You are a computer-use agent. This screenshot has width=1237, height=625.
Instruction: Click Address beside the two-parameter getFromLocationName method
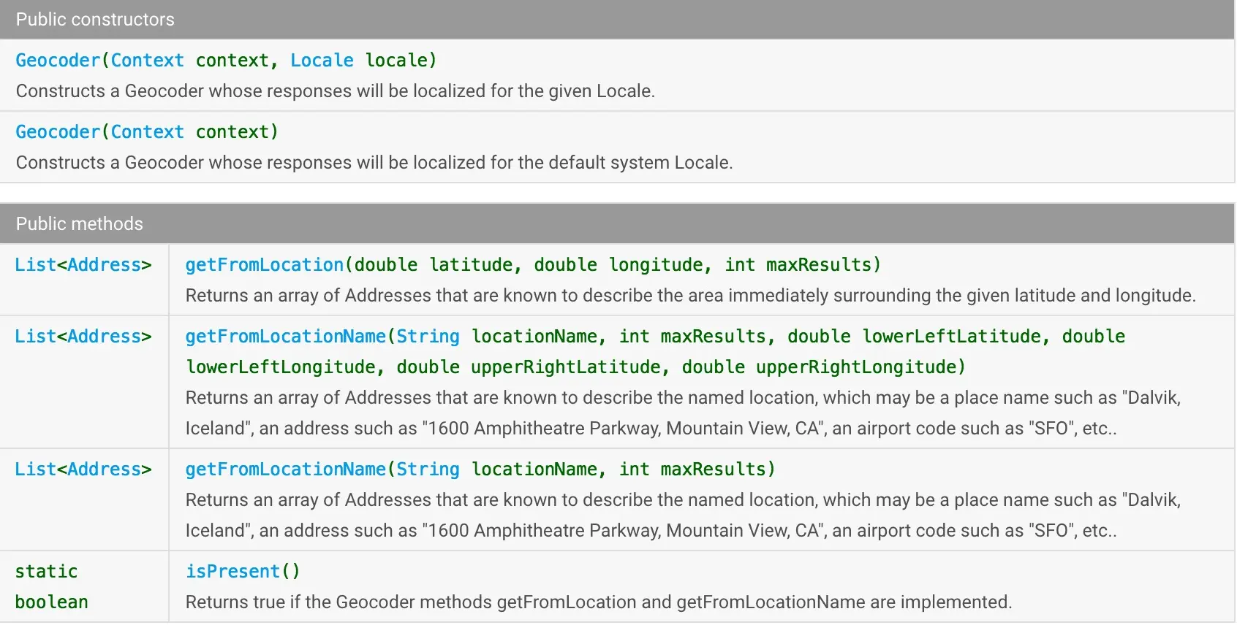pos(104,469)
